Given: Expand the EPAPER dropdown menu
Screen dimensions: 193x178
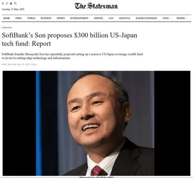Looking at the screenshot, I should pyautogui.click(x=182, y=18).
